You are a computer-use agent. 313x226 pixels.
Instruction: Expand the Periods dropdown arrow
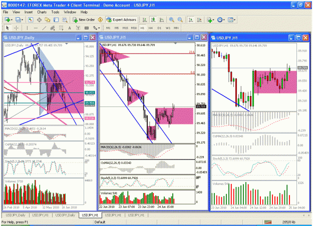coord(224,19)
